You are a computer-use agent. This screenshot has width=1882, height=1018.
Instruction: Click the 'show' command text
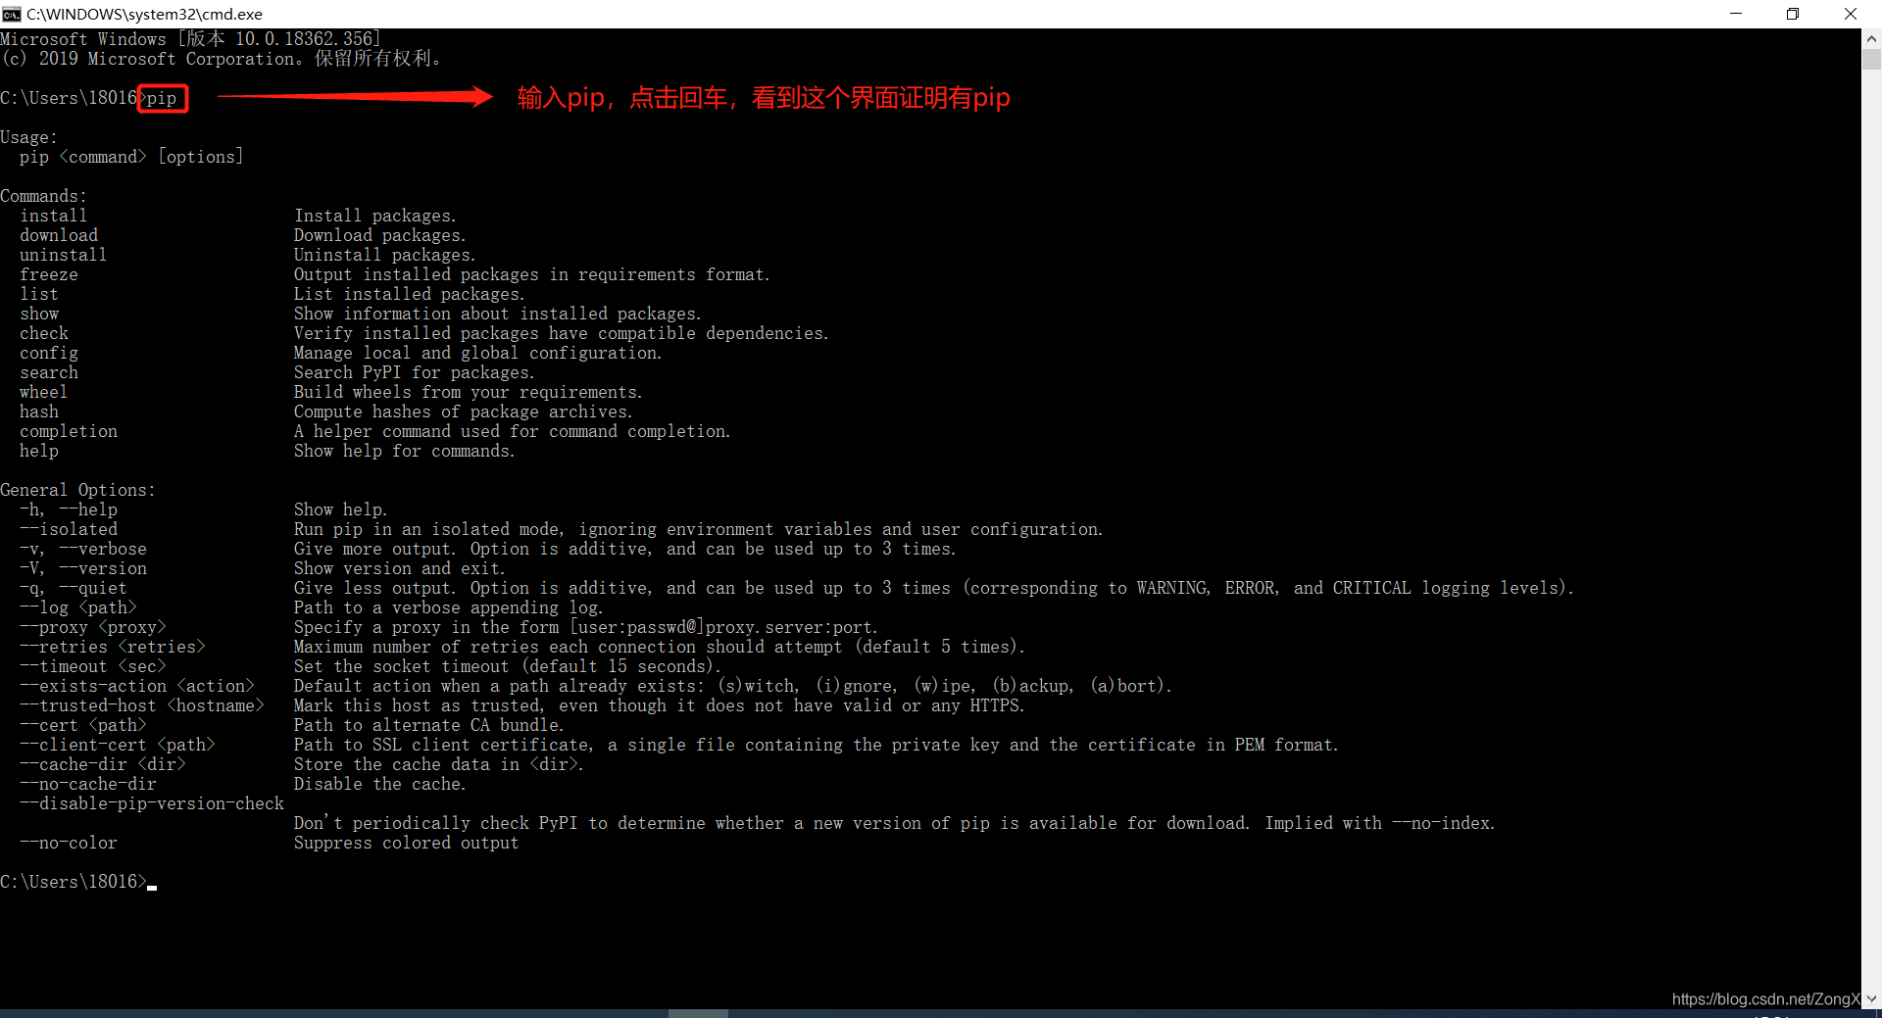pos(39,314)
